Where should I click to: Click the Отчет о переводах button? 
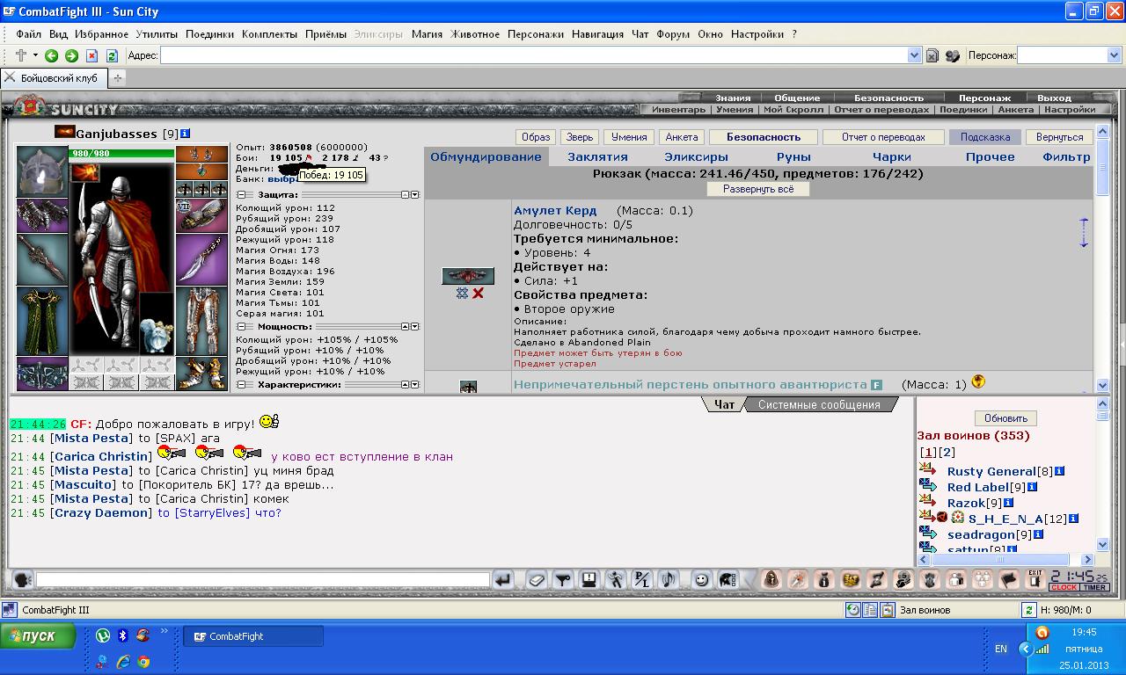tap(883, 137)
